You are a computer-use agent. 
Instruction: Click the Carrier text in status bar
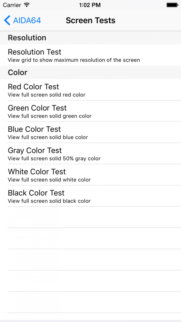[12, 5]
